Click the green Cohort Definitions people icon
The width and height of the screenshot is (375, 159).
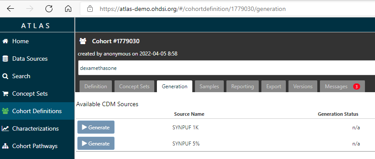coord(5,111)
